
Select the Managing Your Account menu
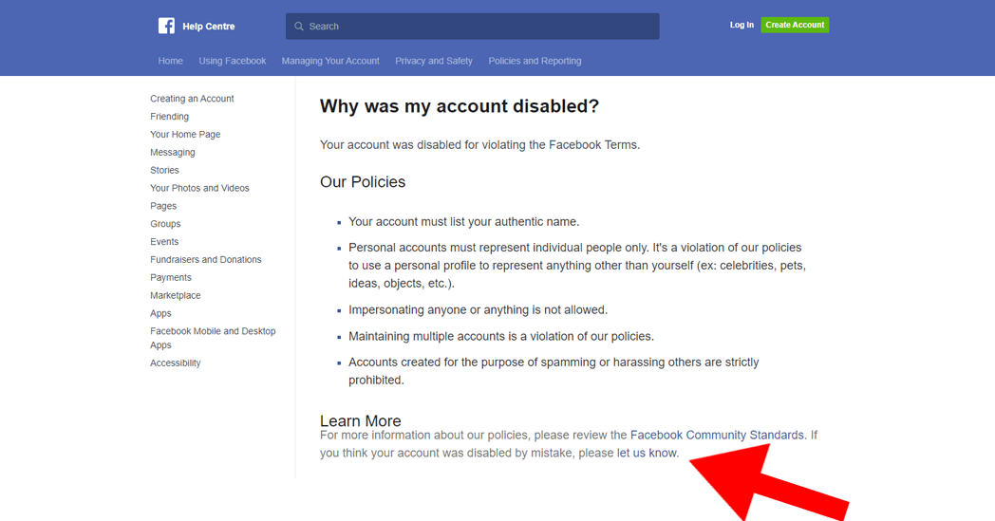330,61
